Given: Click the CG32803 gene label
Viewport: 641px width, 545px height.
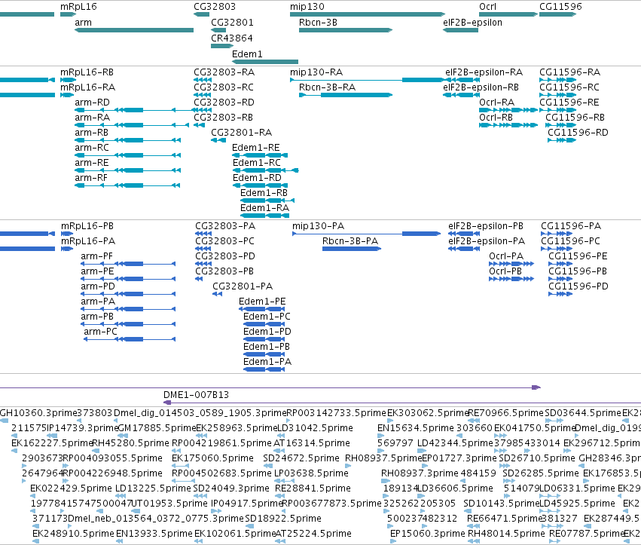Looking at the screenshot, I should pyautogui.click(x=215, y=7).
